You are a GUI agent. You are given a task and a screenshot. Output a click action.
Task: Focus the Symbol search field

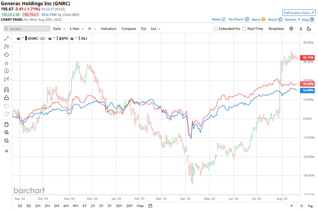[x=27, y=29]
